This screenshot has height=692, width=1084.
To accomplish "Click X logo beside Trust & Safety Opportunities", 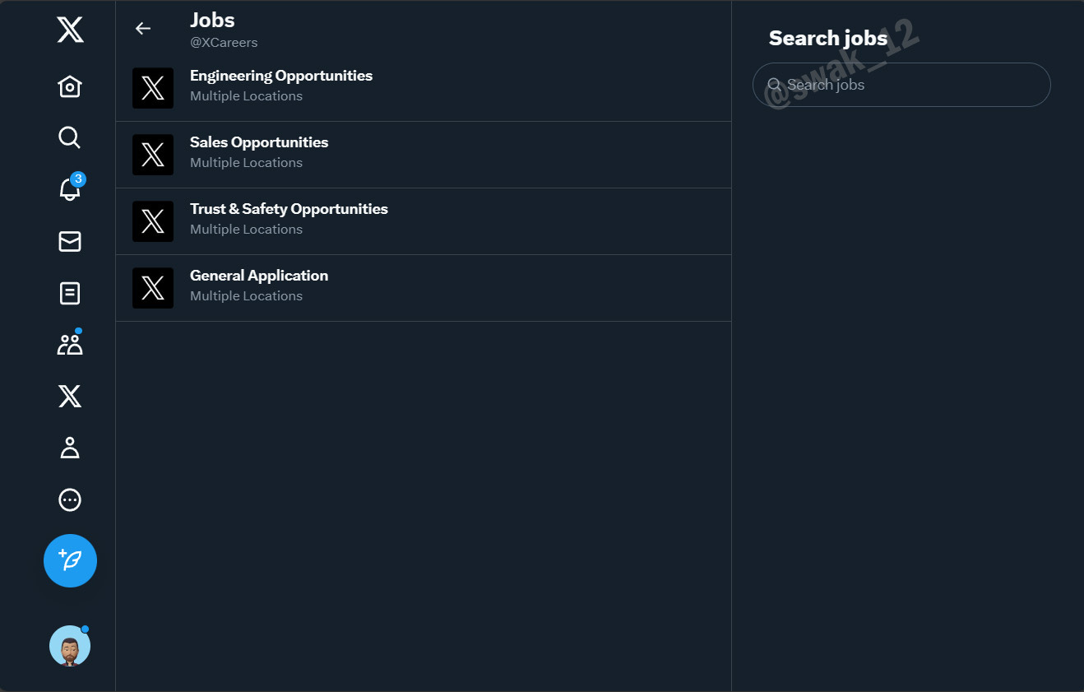I will point(153,221).
